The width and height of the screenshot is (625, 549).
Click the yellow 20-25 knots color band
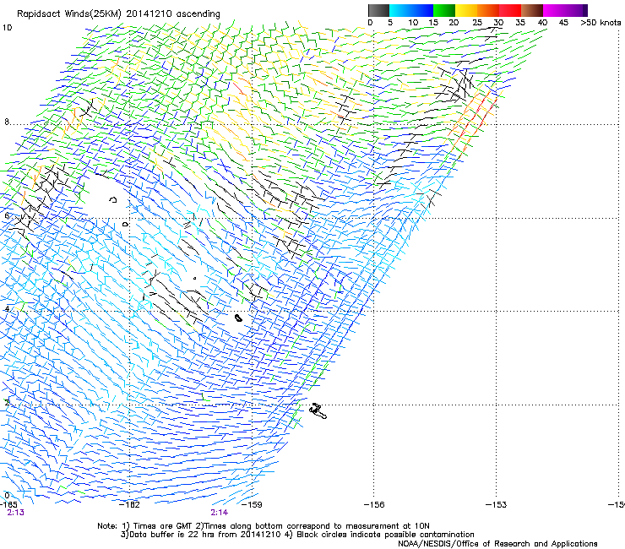466,10
